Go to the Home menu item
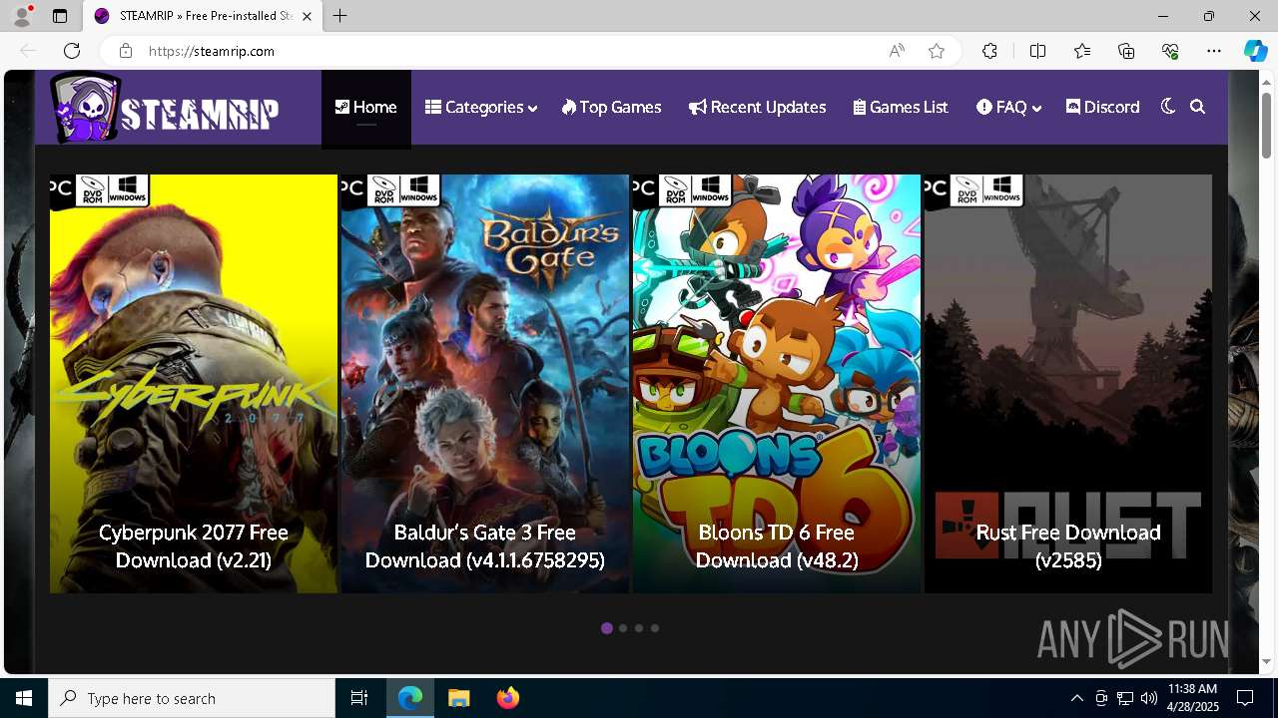 pos(366,107)
